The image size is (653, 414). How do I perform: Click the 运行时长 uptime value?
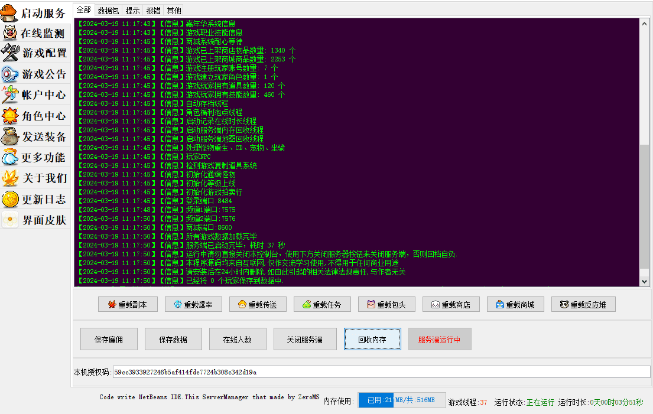(x=616, y=402)
